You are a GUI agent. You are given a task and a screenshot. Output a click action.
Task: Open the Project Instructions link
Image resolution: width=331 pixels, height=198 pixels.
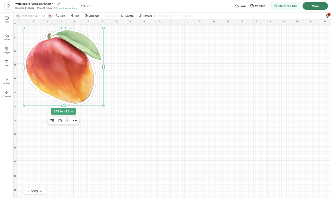(65, 8)
